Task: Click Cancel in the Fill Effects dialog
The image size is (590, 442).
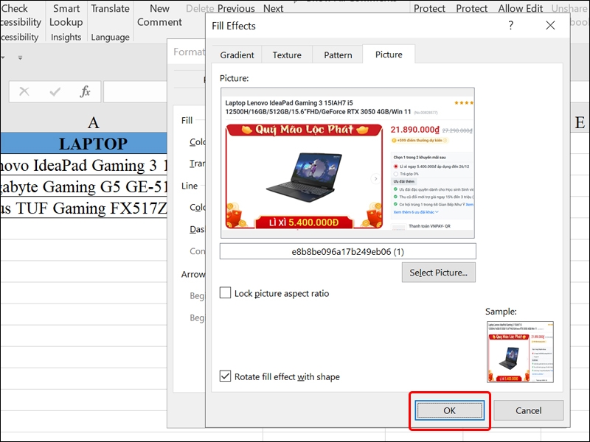Action: (528, 410)
